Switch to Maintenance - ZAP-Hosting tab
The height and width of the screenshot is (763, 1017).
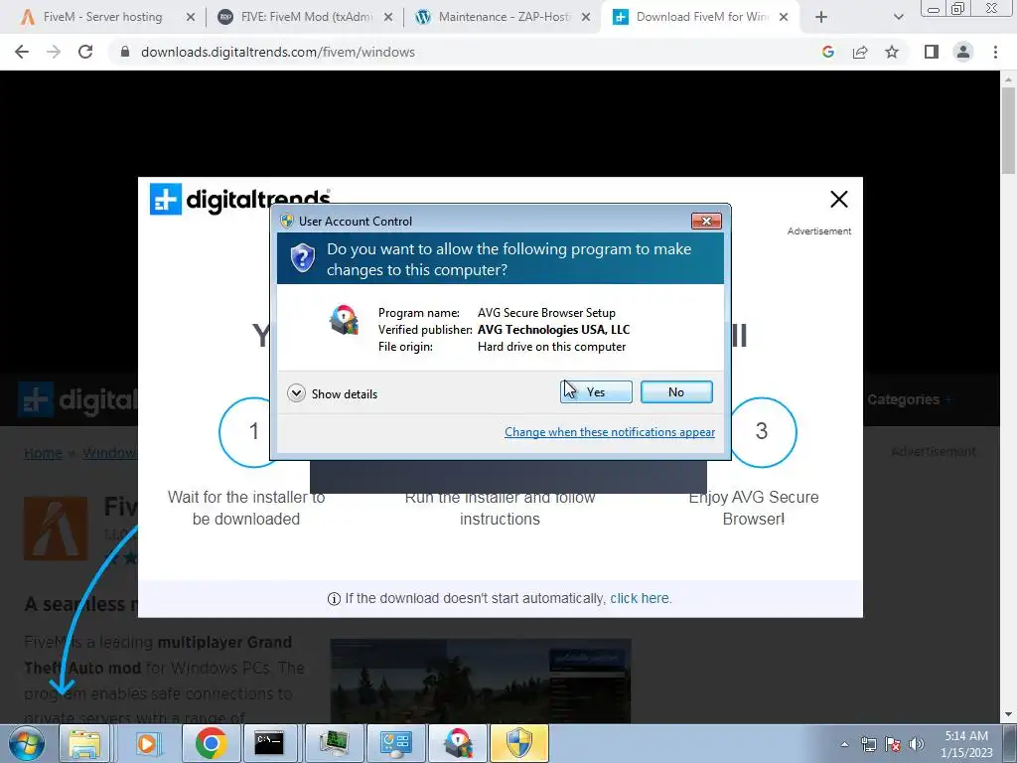[504, 17]
